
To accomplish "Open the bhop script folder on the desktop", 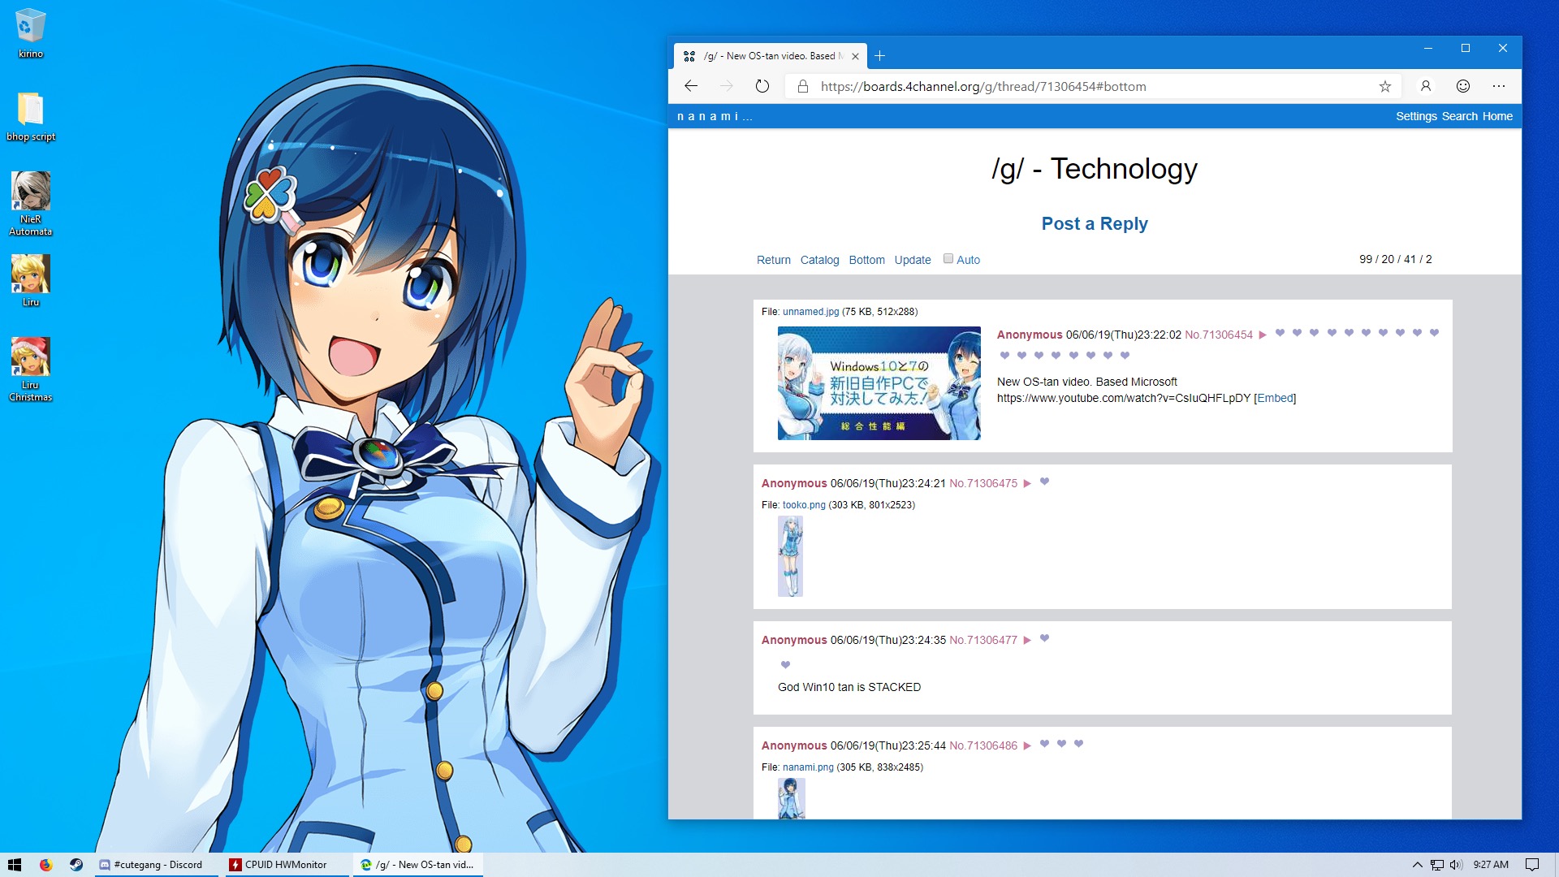I will [x=30, y=116].
